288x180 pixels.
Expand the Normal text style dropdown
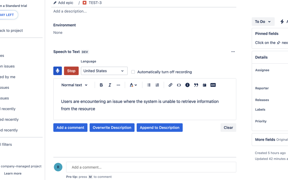tap(74, 85)
